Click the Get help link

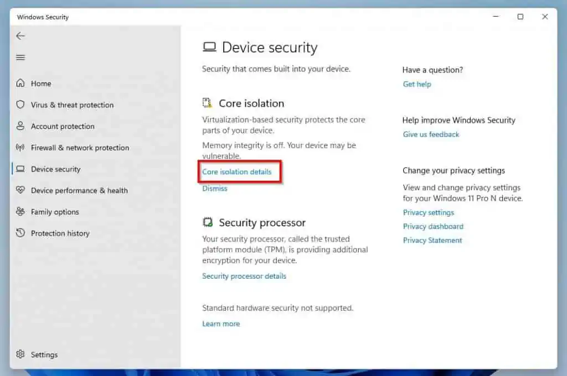pyautogui.click(x=417, y=84)
